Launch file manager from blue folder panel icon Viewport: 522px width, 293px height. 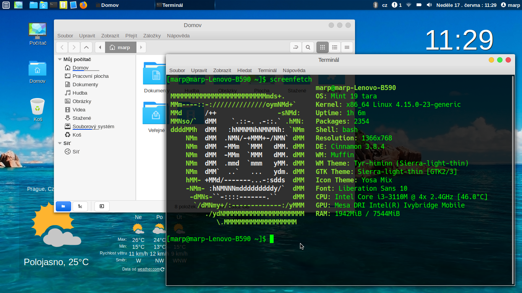point(34,5)
